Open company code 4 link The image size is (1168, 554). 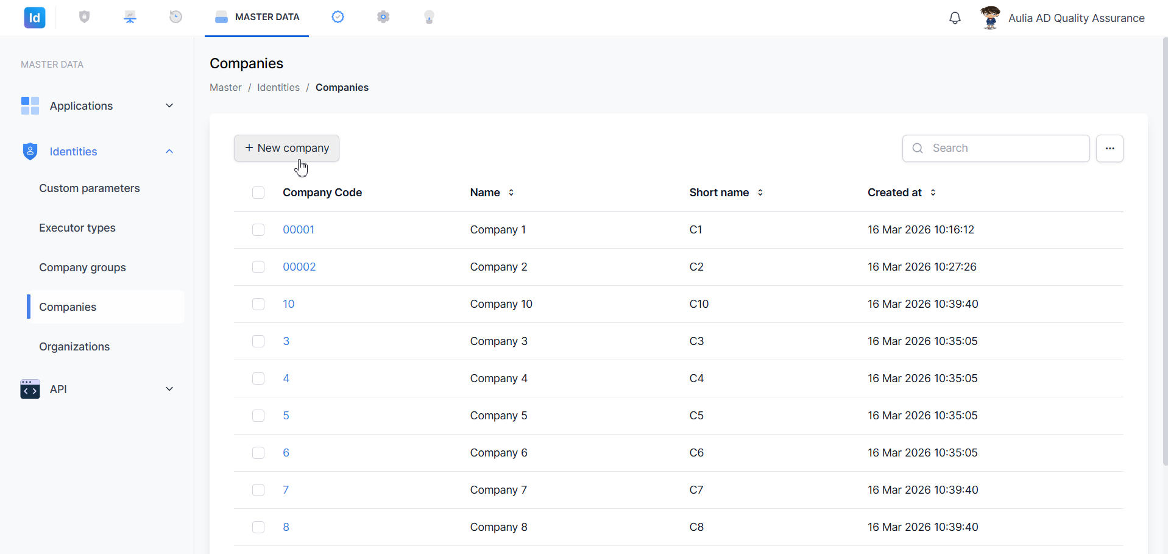[286, 378]
